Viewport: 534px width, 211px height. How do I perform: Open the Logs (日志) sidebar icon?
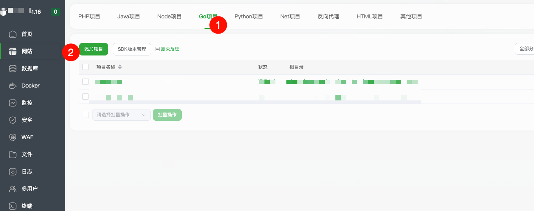tap(13, 172)
